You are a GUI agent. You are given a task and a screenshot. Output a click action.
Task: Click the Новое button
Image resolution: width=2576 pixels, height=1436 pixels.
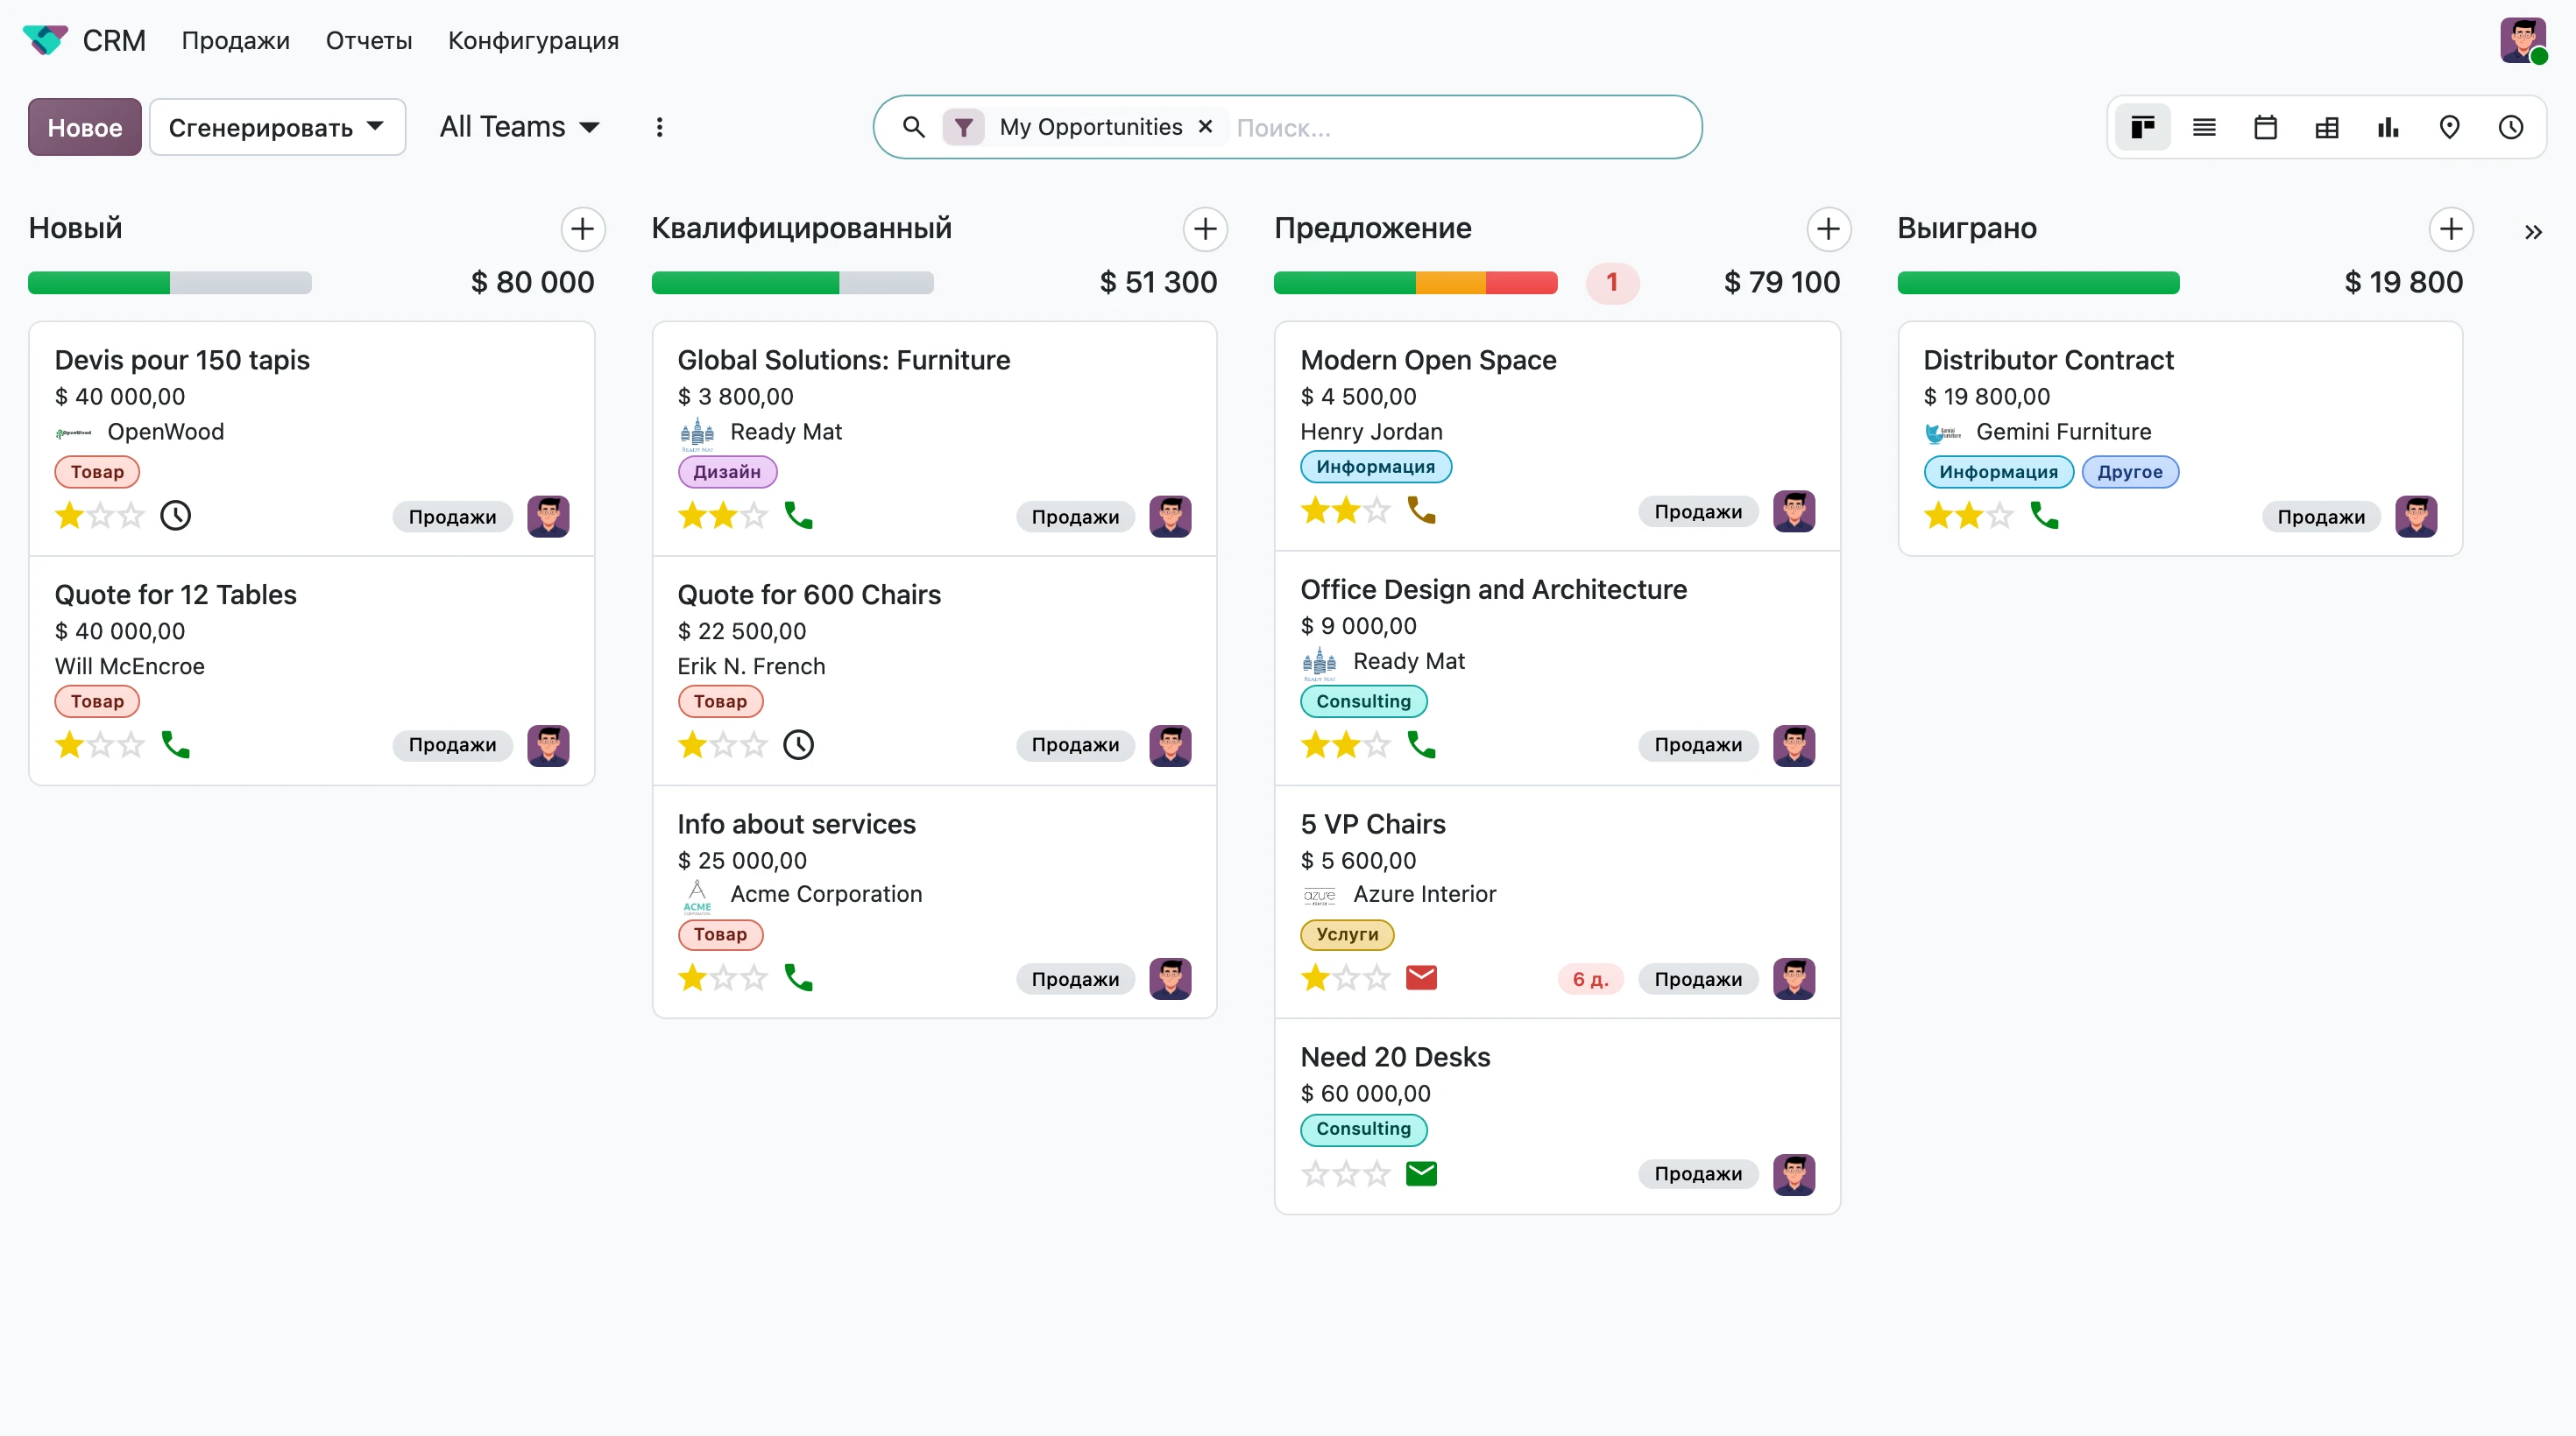(x=84, y=127)
